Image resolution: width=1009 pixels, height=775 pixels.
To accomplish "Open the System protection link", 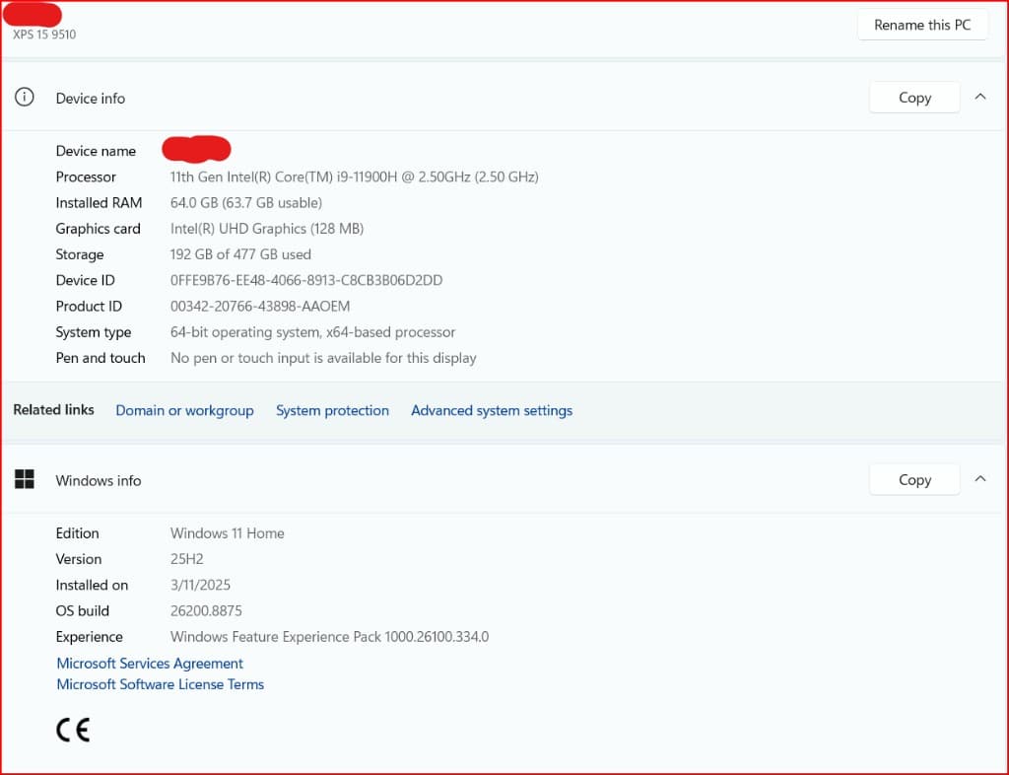I will pyautogui.click(x=333, y=411).
